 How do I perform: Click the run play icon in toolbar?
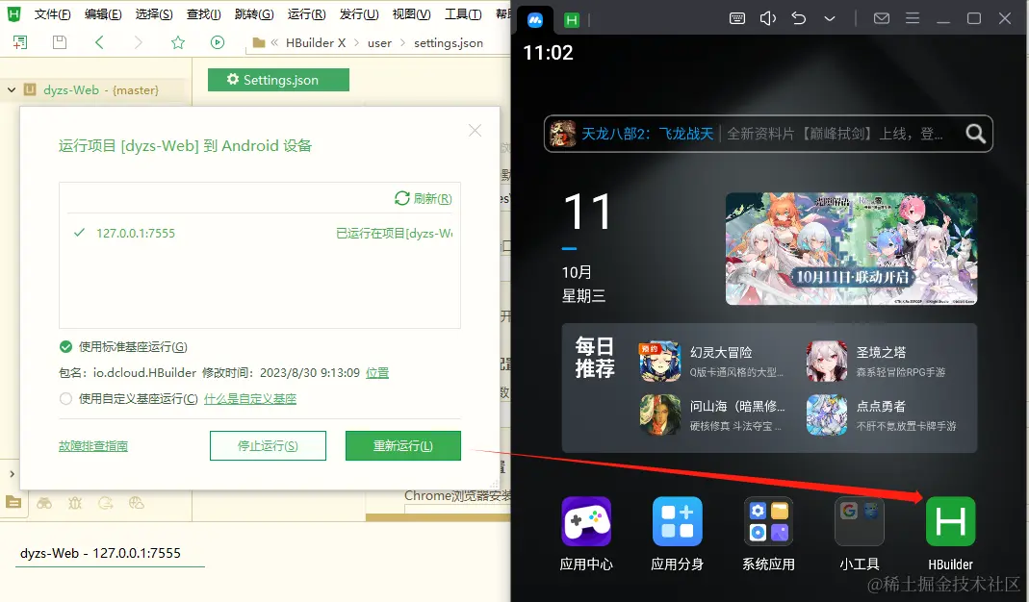[218, 42]
